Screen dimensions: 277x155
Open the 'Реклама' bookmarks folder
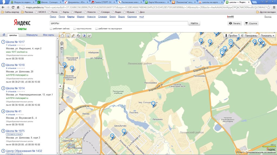click(27, 12)
